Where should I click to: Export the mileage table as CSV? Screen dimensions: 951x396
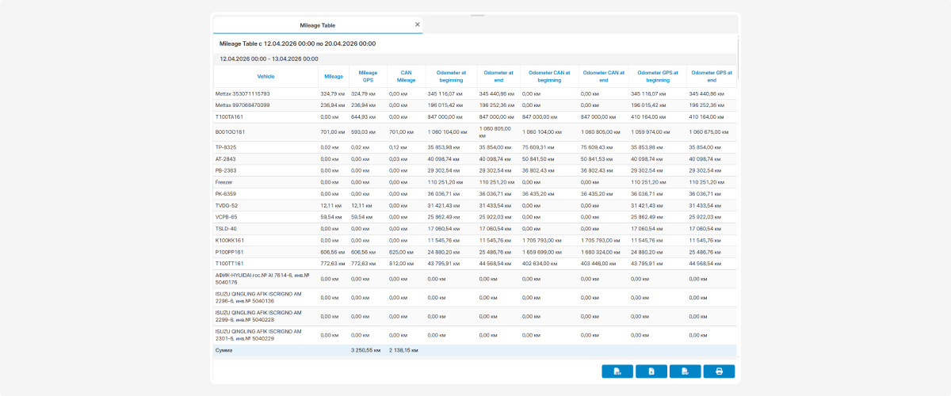(617, 371)
